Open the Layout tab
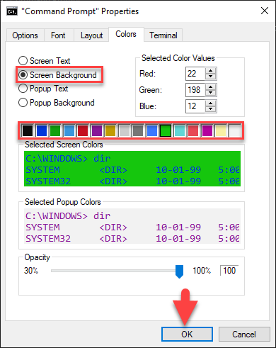 click(x=91, y=35)
